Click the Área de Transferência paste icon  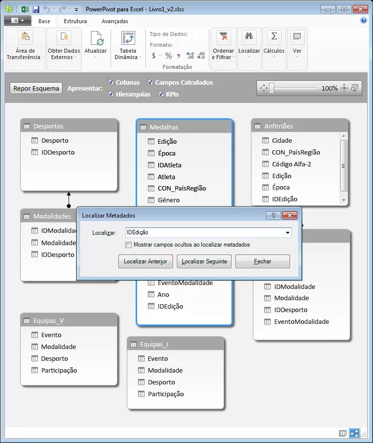(26, 37)
